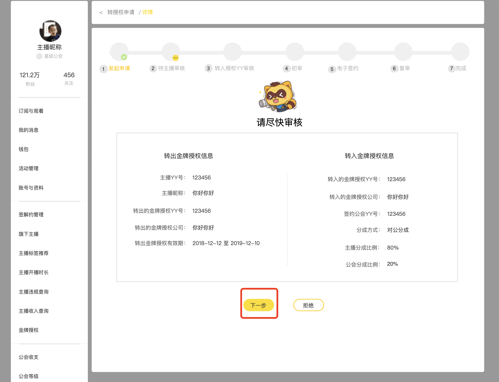Open the 121.2万 粉丝 count
Viewport: 499px width, 382px height.
pyautogui.click(x=30, y=79)
